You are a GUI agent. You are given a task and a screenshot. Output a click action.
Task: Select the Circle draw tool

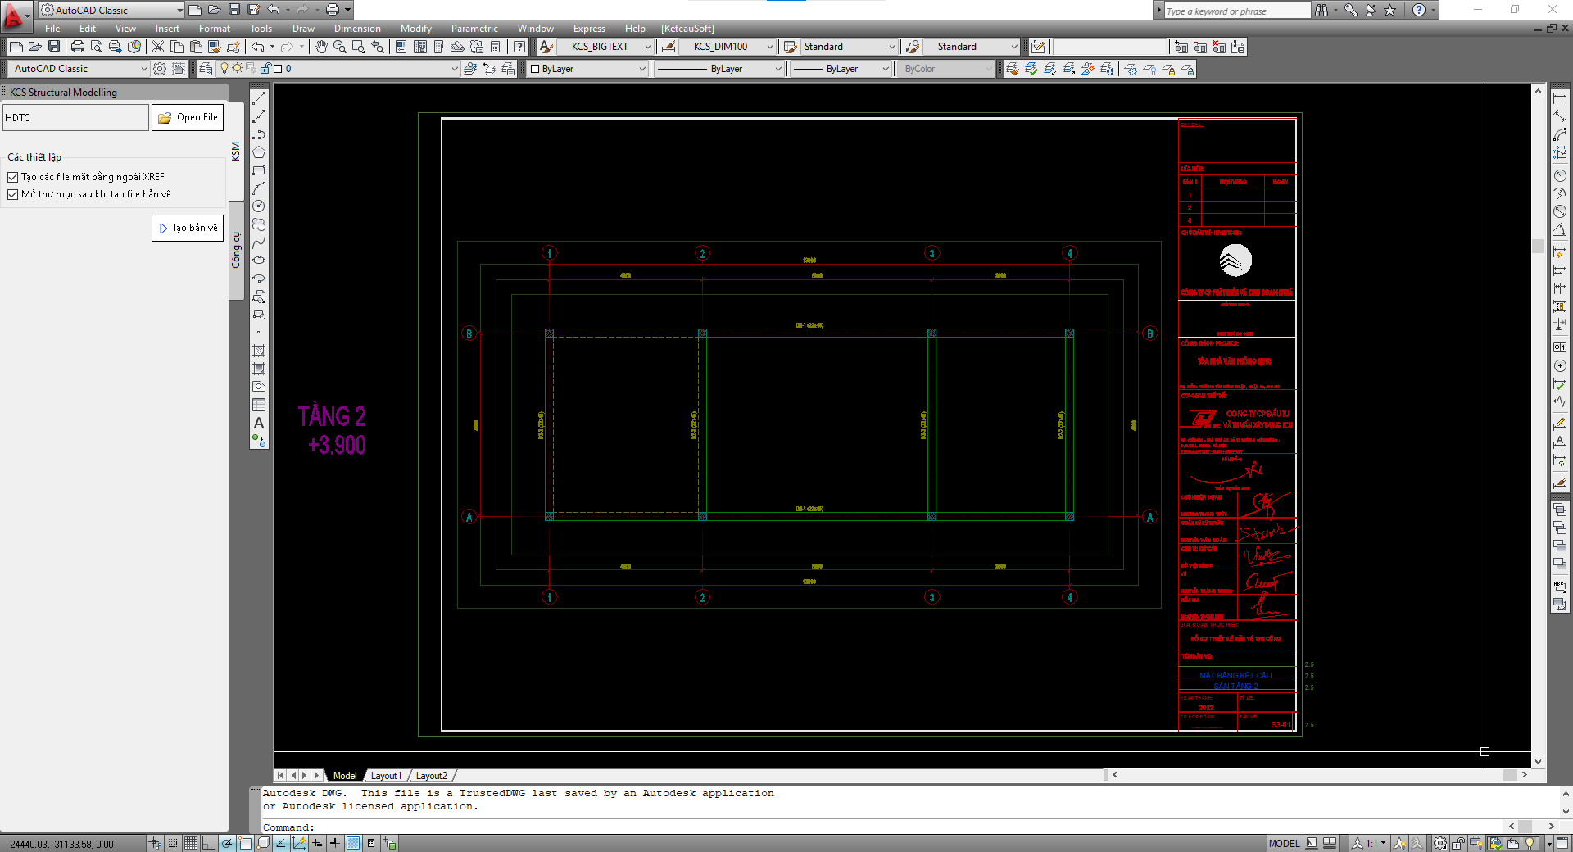259,206
